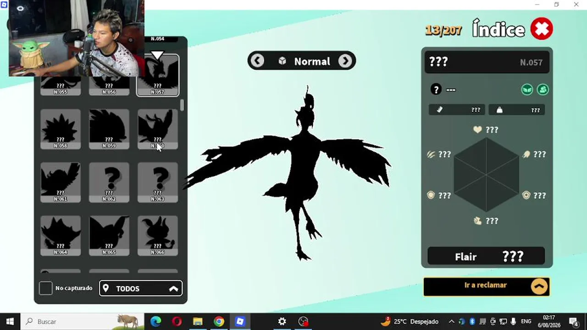Open File Explorer from the taskbar
This screenshot has width=587, height=330.
(198, 321)
